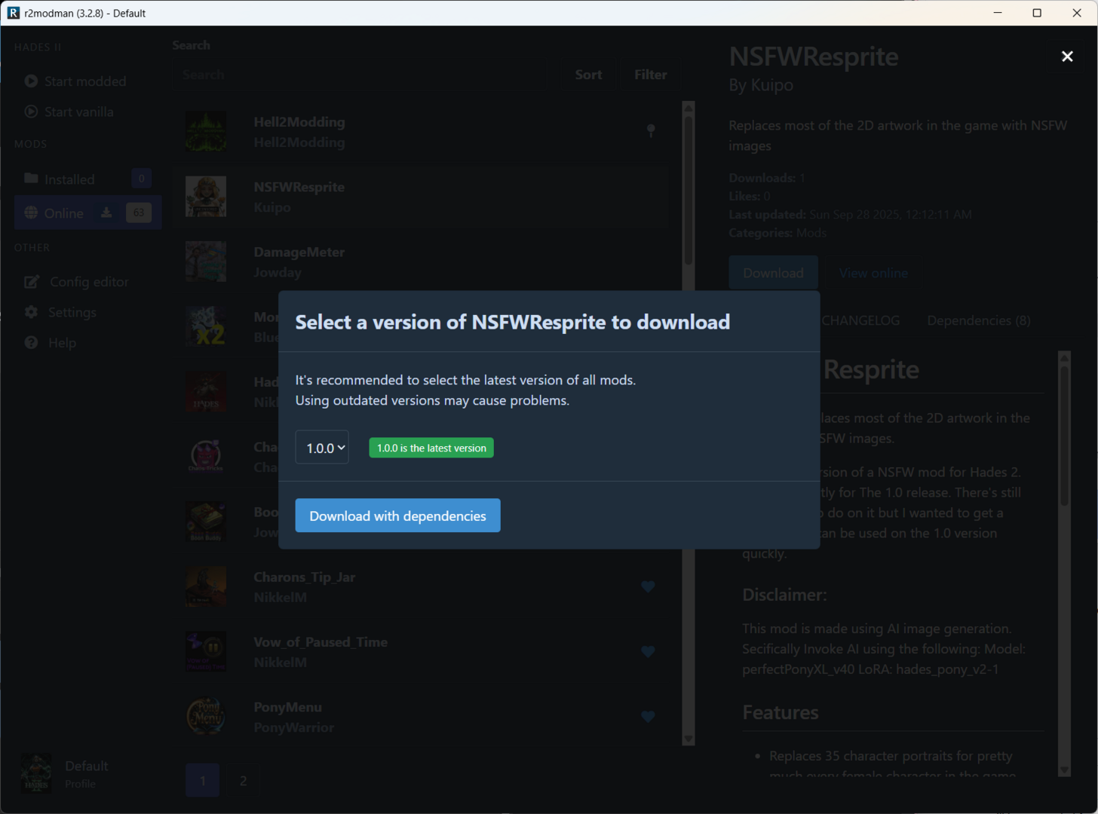This screenshot has height=814, width=1098.
Task: Click the heart icon on Vow_of_Paused_Time row
Action: coord(648,651)
